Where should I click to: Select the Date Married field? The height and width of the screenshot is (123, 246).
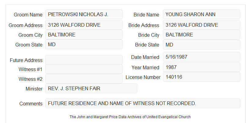point(201,57)
